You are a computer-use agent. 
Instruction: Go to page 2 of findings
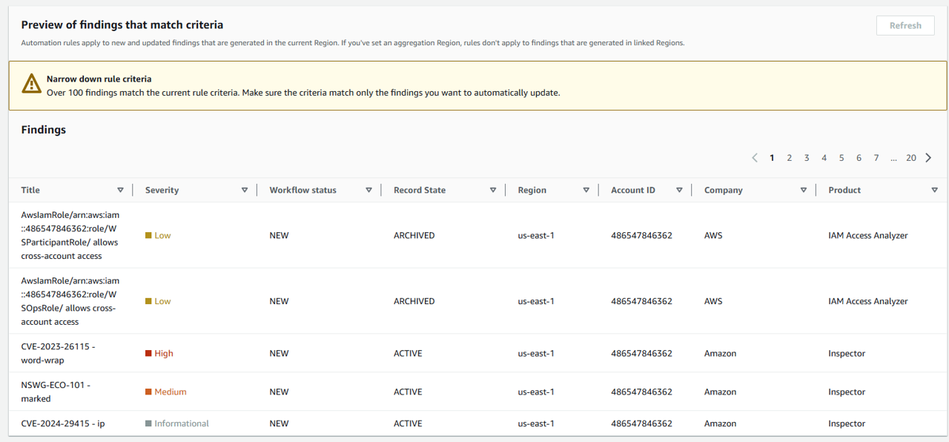coord(790,158)
